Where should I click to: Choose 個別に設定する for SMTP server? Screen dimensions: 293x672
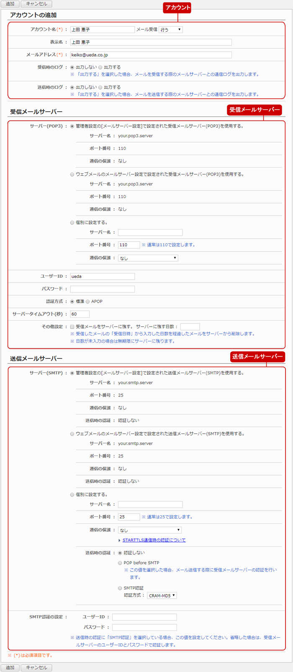coord(72,495)
